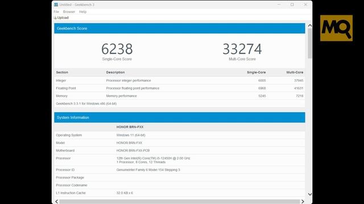Click Processor integer performance description

pos(129,80)
